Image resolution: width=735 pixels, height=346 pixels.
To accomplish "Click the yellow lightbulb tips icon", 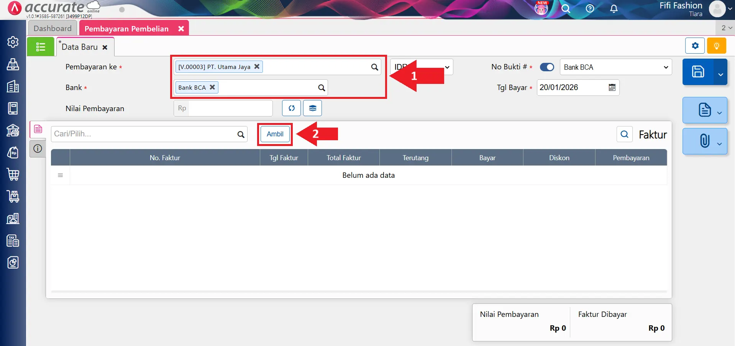I will [x=716, y=46].
